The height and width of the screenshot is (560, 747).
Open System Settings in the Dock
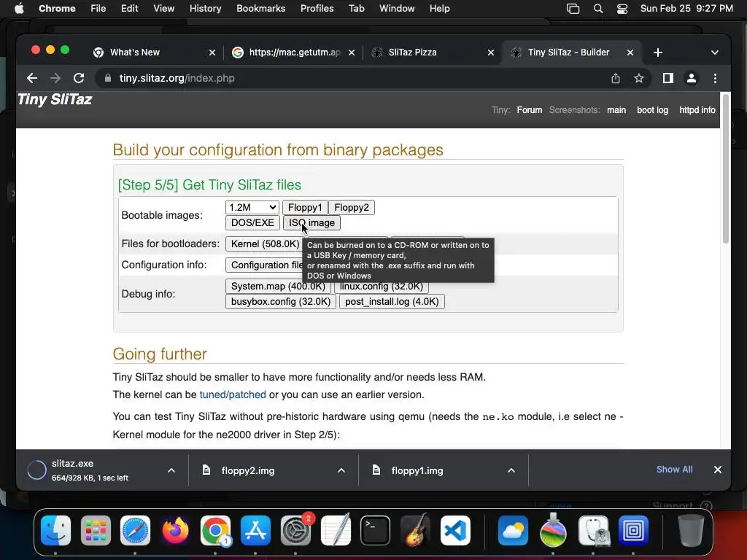pos(295,531)
